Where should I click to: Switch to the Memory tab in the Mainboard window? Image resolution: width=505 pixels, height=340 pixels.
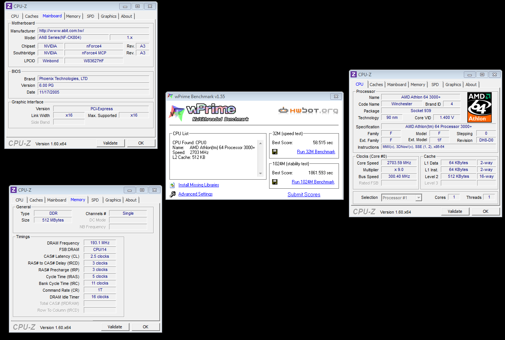[73, 16]
